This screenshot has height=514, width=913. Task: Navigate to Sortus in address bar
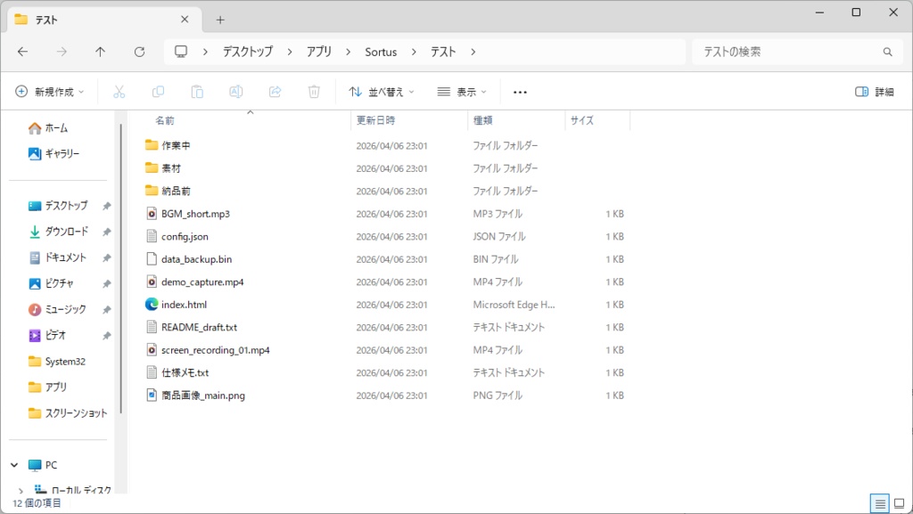(x=381, y=52)
